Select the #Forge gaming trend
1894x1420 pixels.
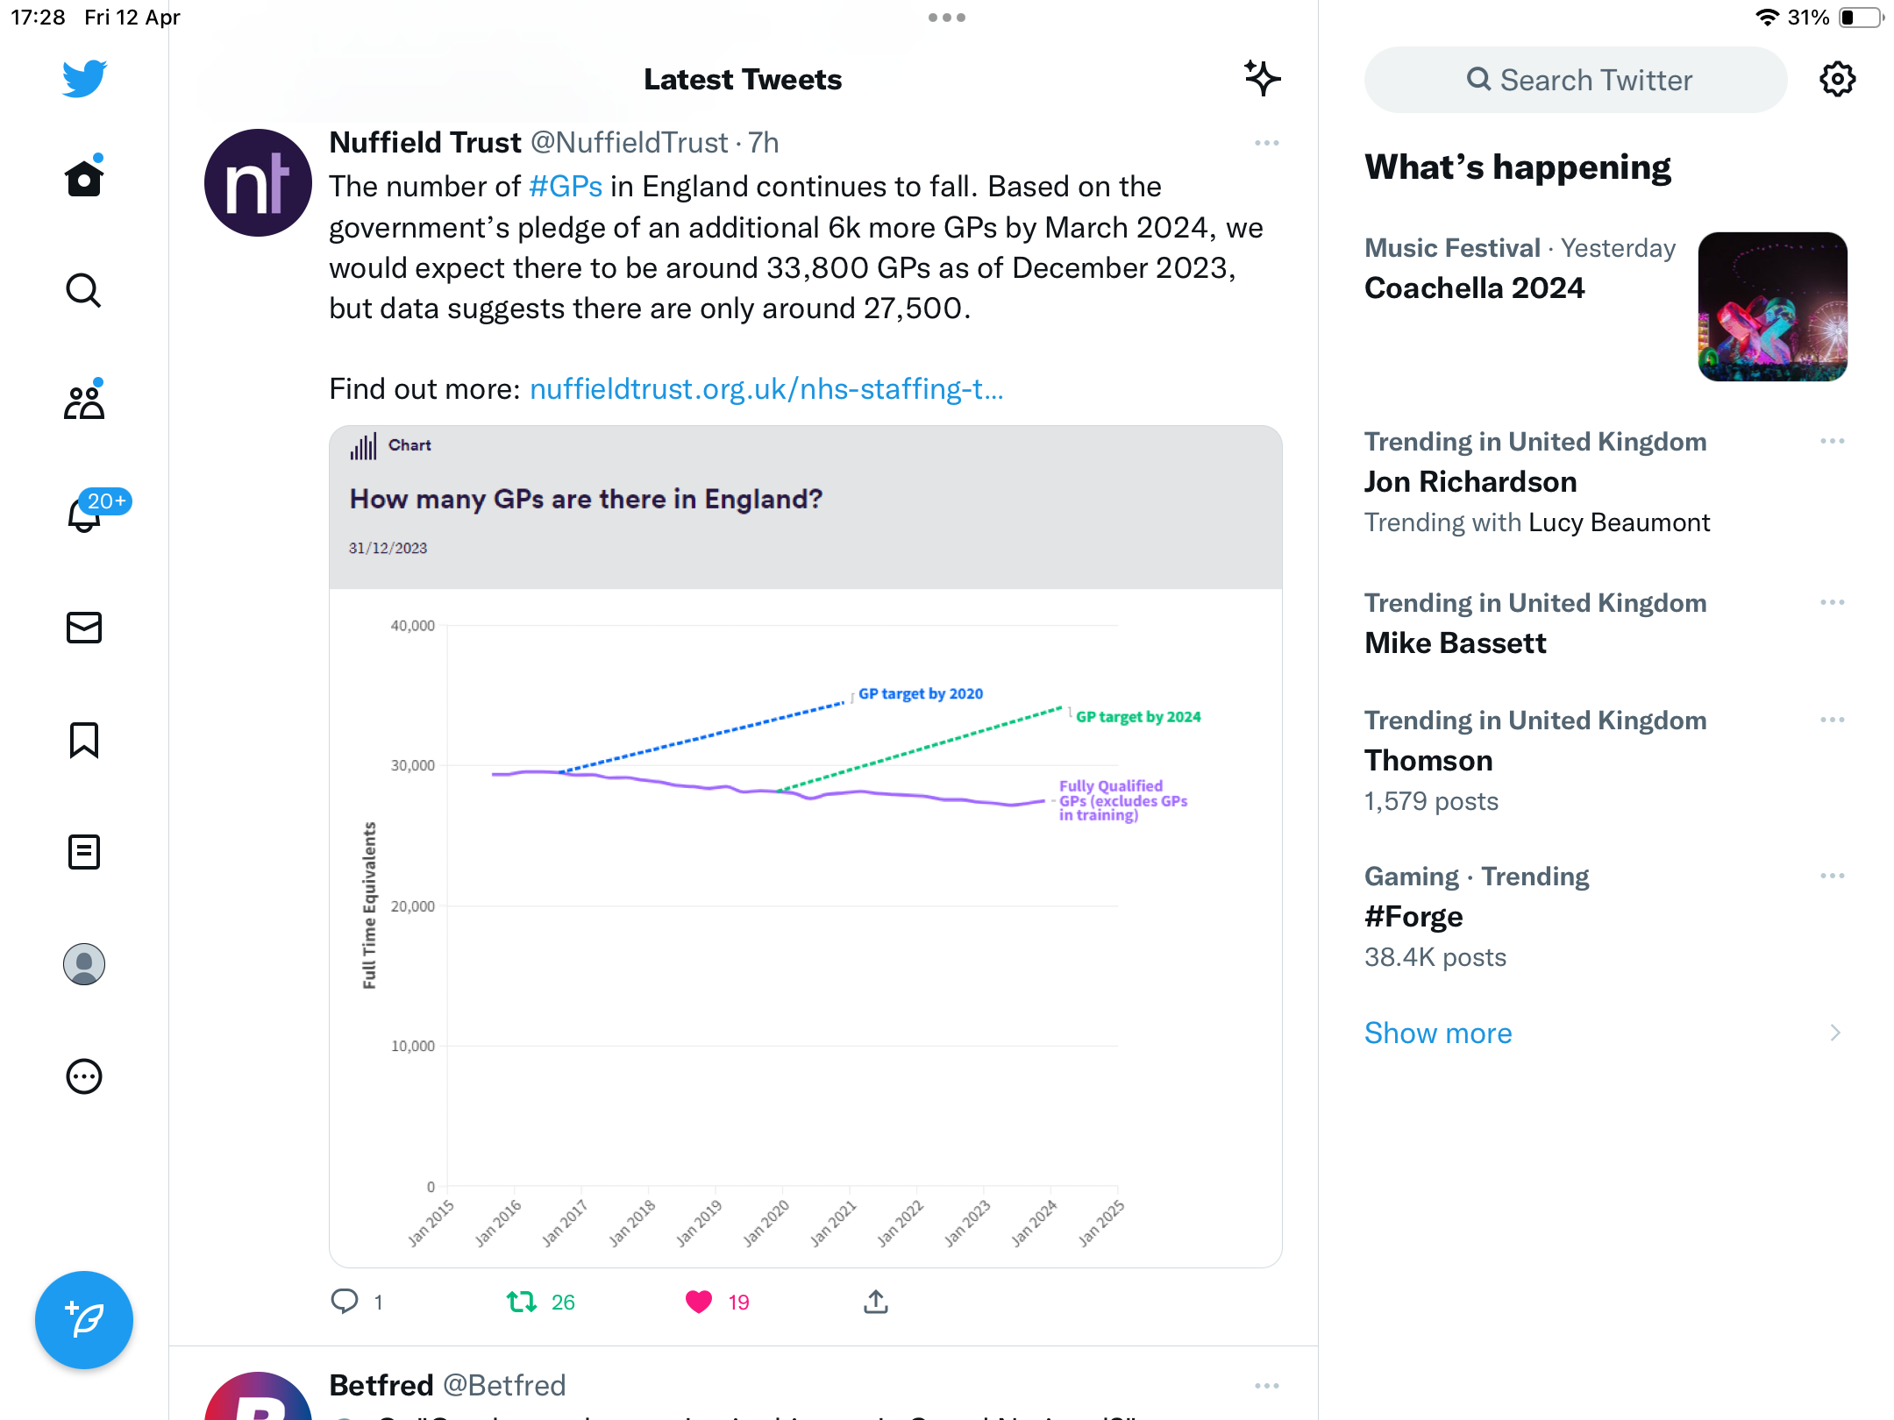point(1605,916)
